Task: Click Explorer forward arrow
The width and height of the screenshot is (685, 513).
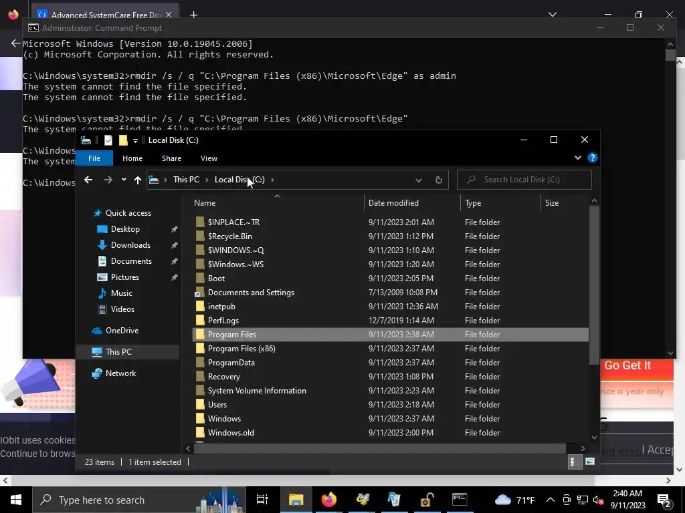Action: (108, 180)
